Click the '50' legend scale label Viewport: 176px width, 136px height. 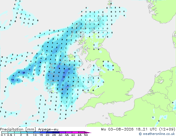pyautogui.click(x=86, y=135)
